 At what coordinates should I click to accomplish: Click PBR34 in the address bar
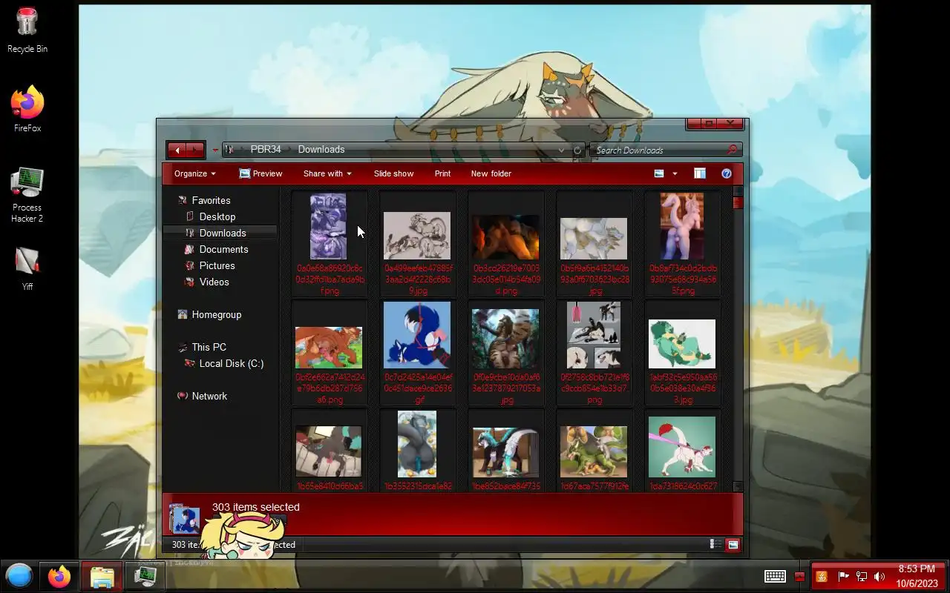click(266, 149)
